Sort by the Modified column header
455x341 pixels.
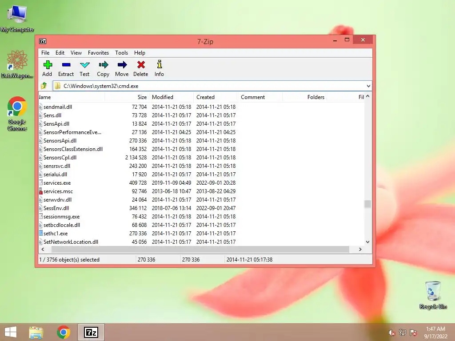(x=171, y=97)
